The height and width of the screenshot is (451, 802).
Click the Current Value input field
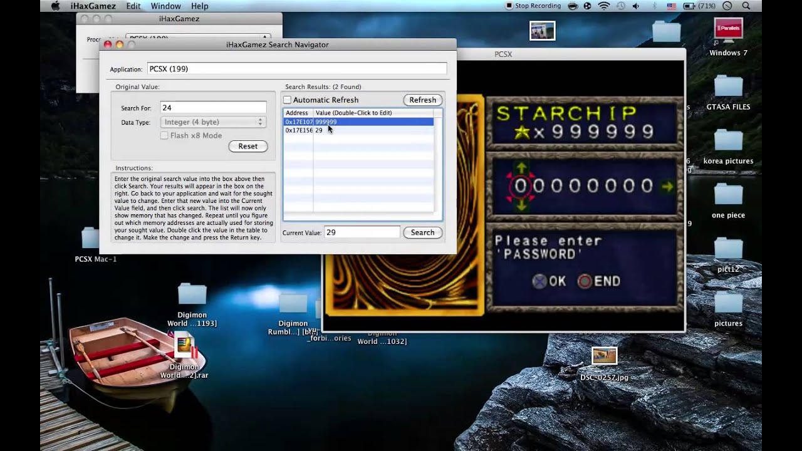coord(362,232)
